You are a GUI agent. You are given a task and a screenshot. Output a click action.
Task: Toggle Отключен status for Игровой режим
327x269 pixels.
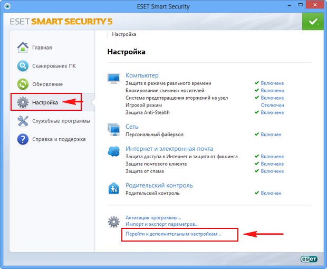pos(272,105)
